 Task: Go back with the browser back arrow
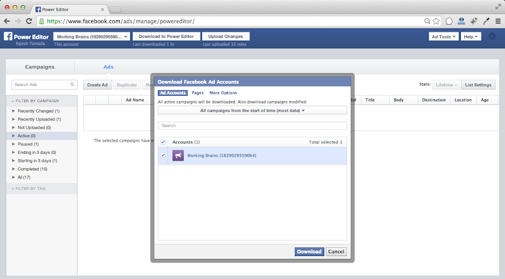(x=7, y=21)
